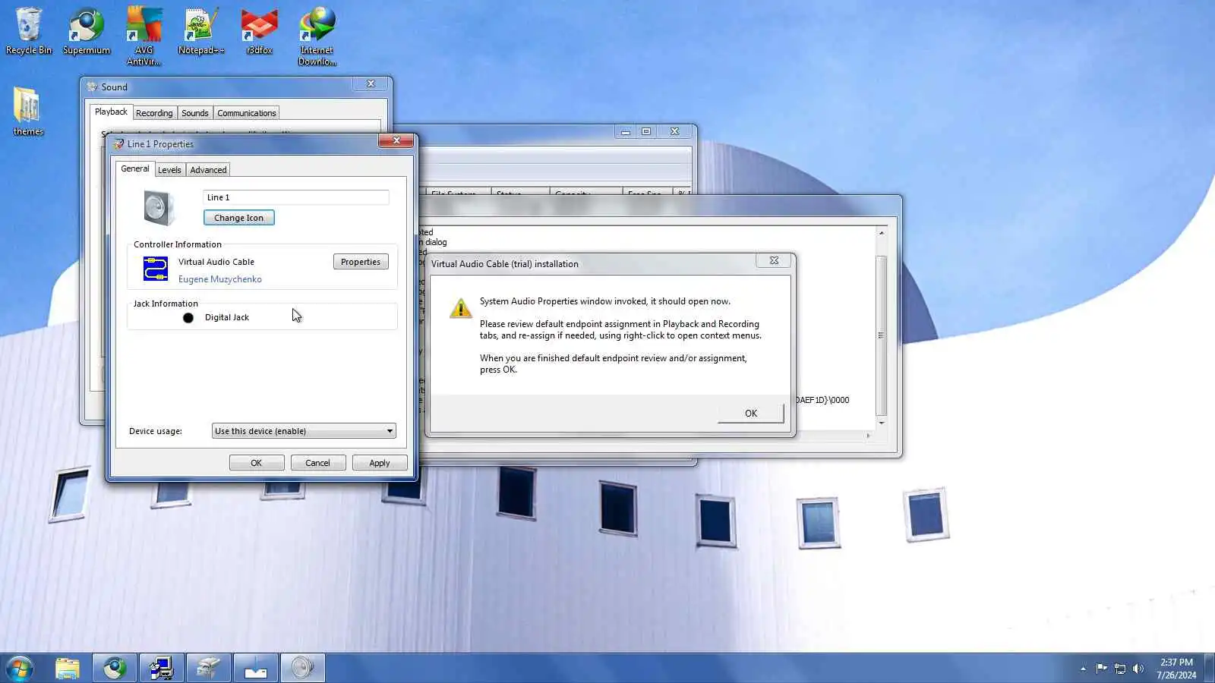Select the themes folder on the desktop
The image size is (1215, 683).
(x=28, y=112)
